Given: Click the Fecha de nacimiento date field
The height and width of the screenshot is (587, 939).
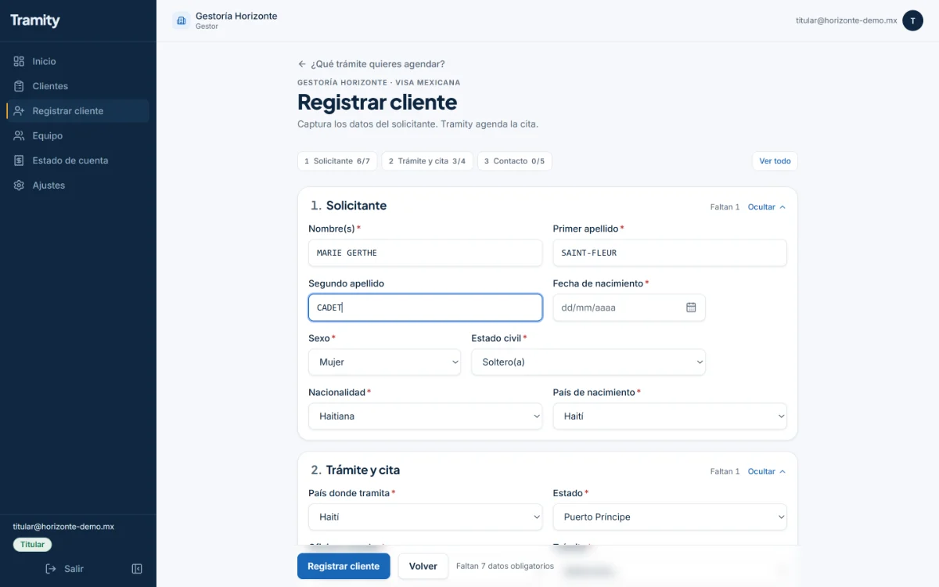Looking at the screenshot, I should (629, 308).
